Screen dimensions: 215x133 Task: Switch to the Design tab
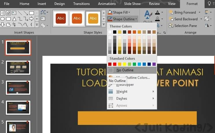(59, 4)
